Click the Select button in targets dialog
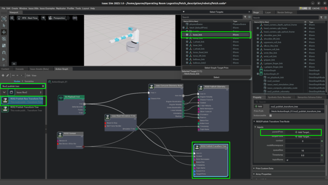Image resolution: width=328 pixels, height=185 pixels. click(216, 77)
